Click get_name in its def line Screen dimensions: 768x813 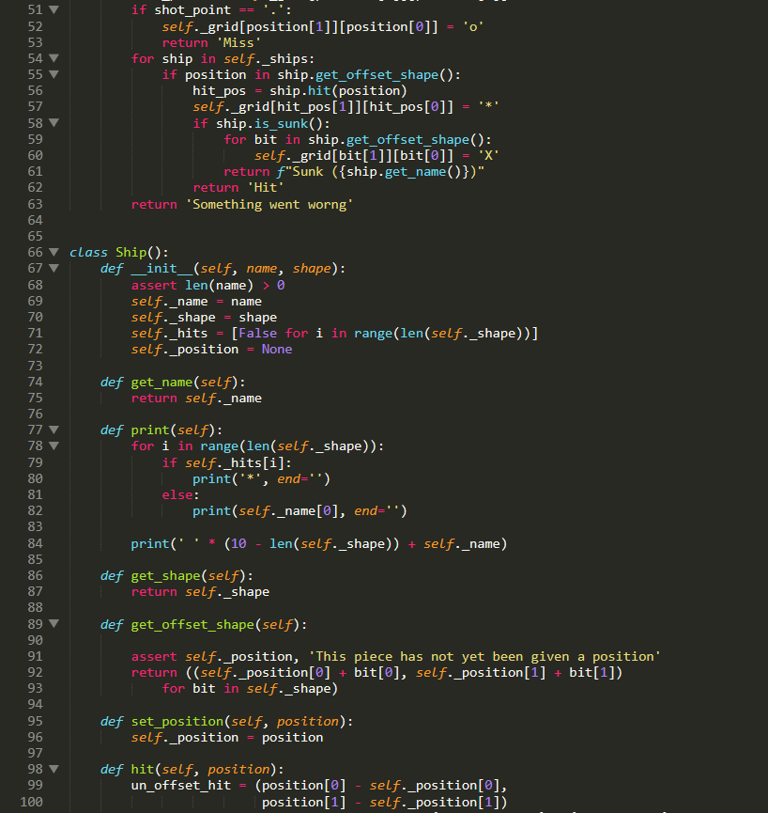click(161, 383)
